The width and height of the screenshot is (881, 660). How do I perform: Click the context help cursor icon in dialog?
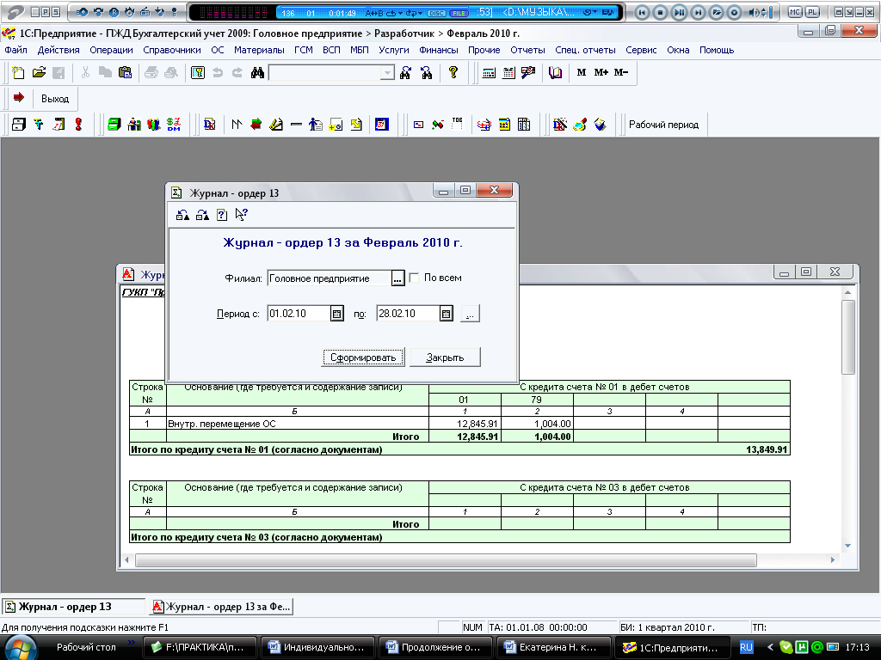point(242,214)
